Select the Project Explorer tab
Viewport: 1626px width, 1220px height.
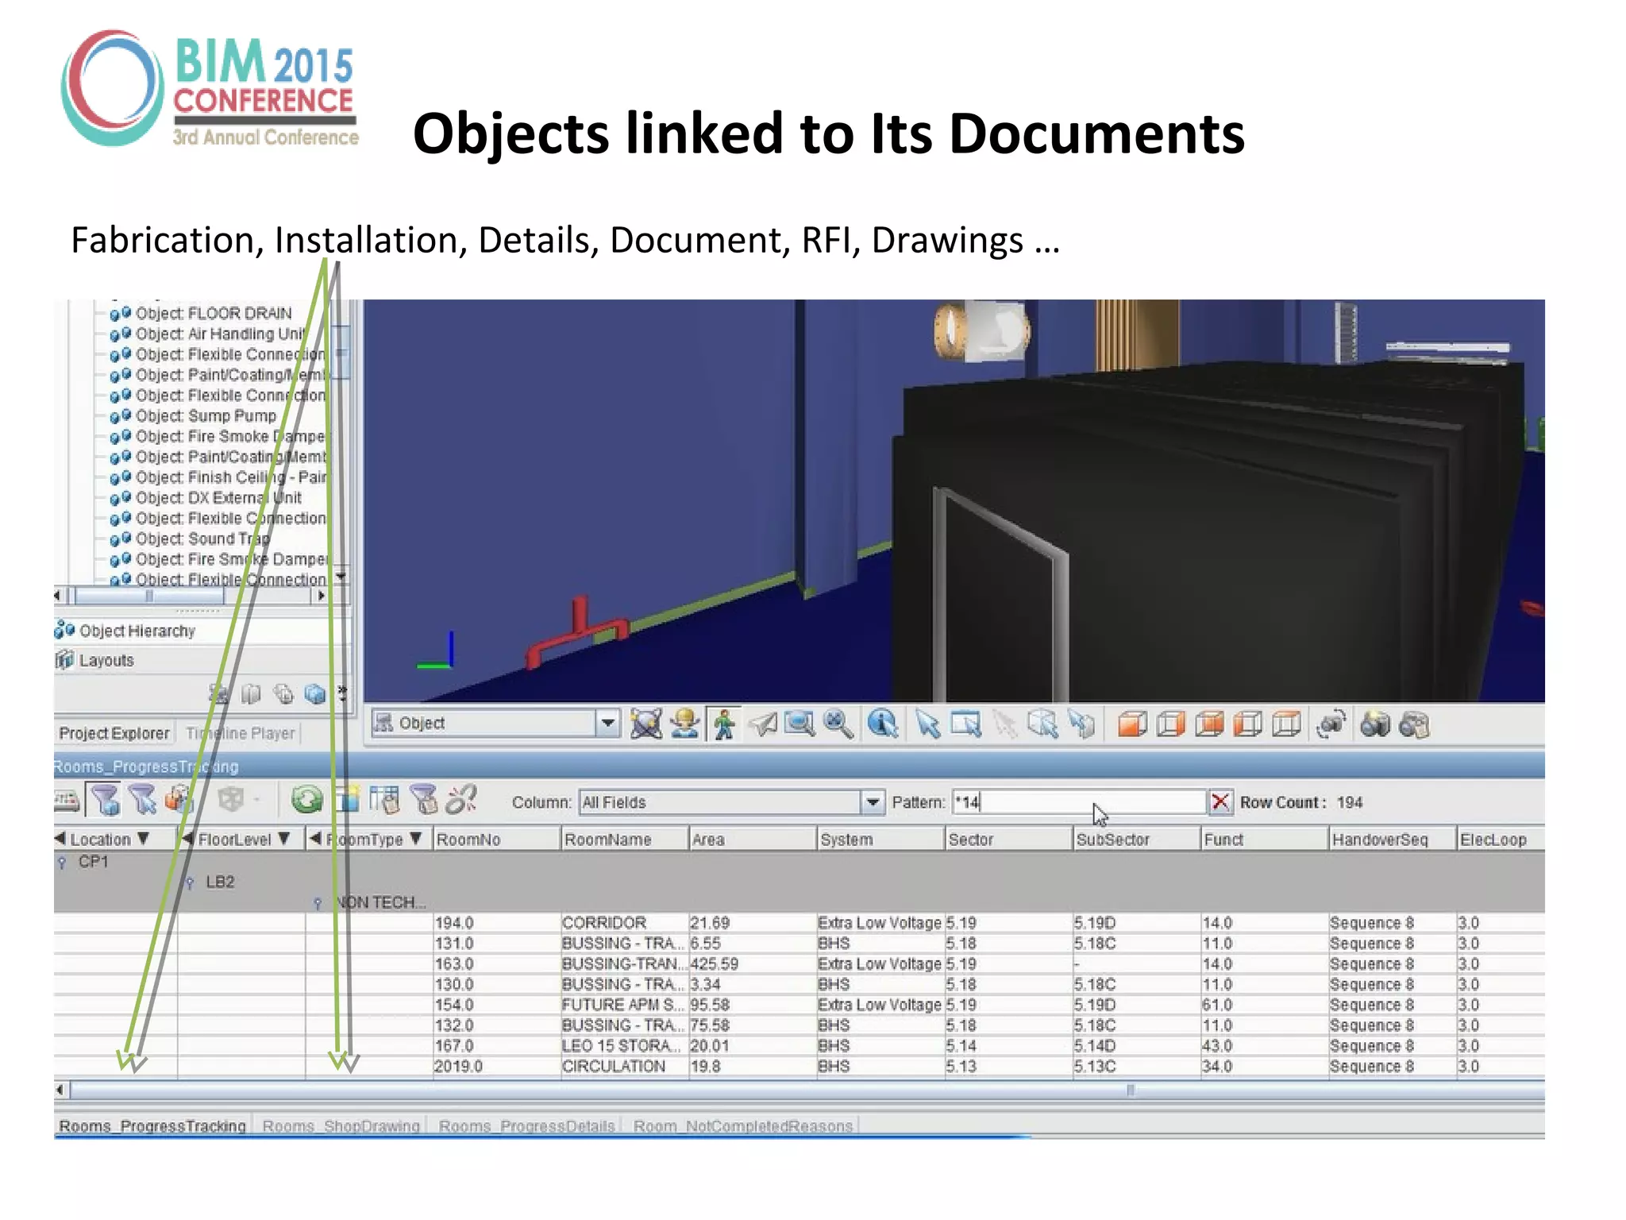(x=114, y=733)
